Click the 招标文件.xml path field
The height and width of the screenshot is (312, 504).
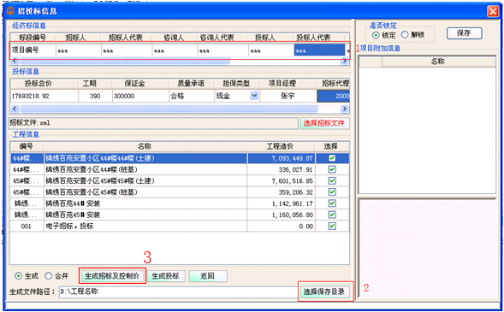point(153,123)
